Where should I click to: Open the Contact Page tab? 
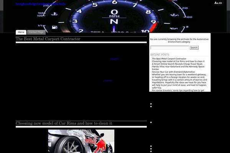[36, 32]
